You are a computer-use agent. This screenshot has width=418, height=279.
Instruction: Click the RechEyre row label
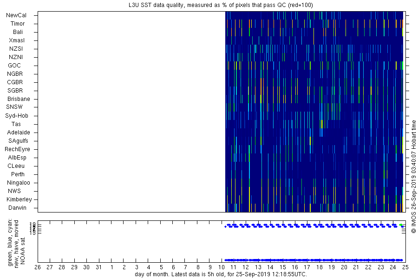coord(17,149)
